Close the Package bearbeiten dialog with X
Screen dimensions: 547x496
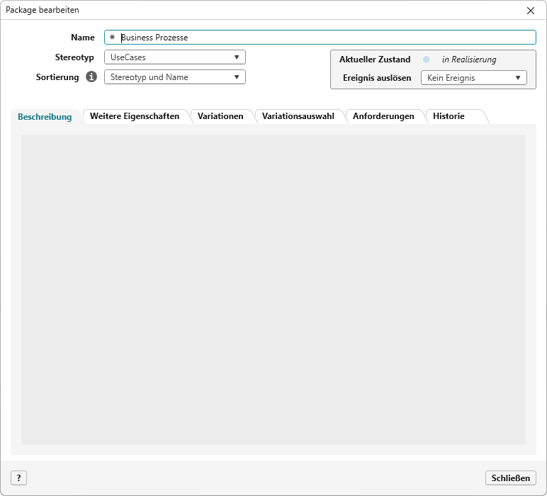pyautogui.click(x=531, y=11)
